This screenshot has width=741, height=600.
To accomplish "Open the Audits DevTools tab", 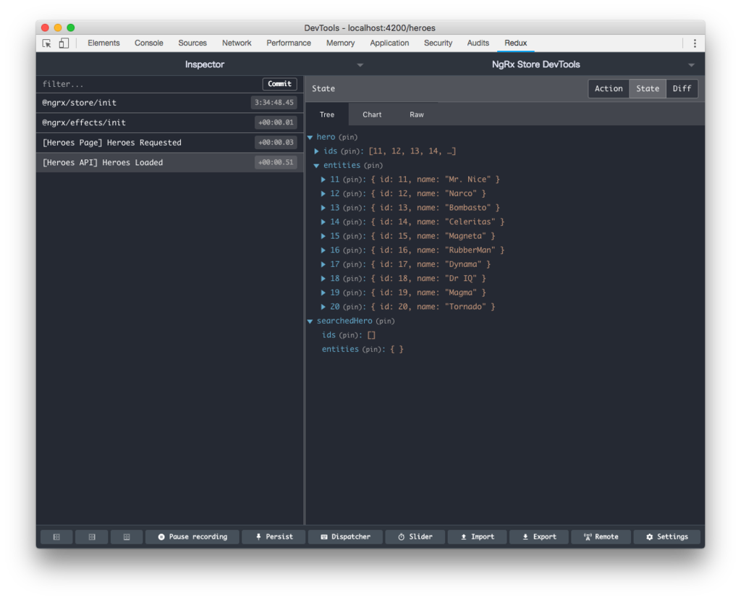I will coord(478,43).
